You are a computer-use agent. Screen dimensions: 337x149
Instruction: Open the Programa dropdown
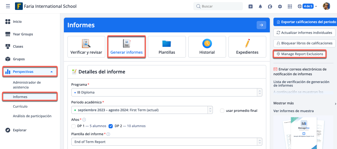pyautogui.click(x=167, y=92)
